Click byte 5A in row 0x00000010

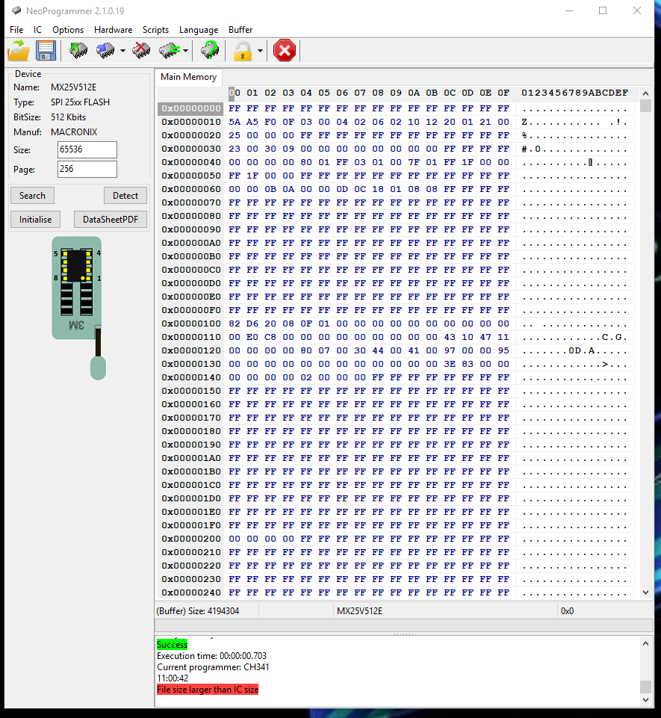235,122
